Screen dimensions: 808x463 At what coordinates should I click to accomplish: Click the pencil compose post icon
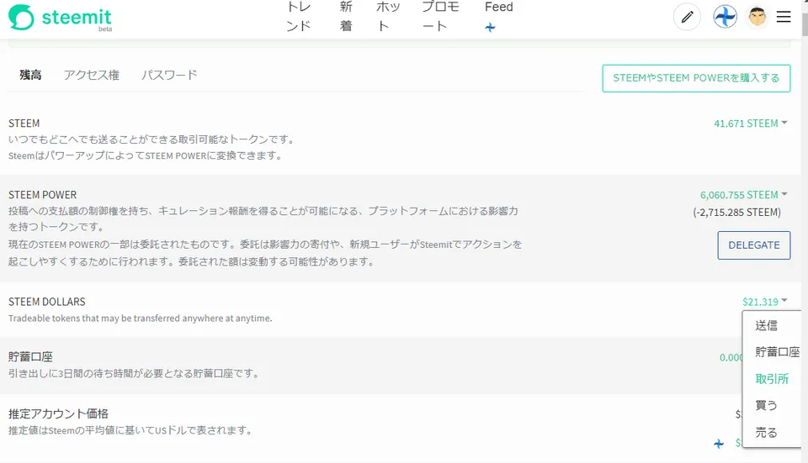pos(687,17)
